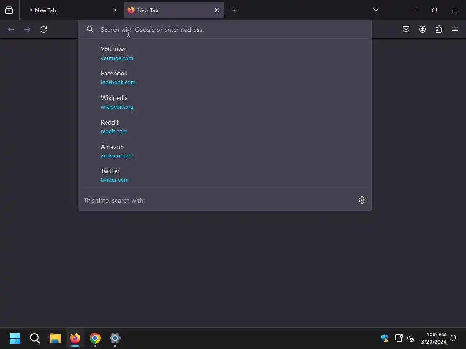466x349 pixels.
Task: Choose the Facebook suggestion
Action: [x=225, y=78]
